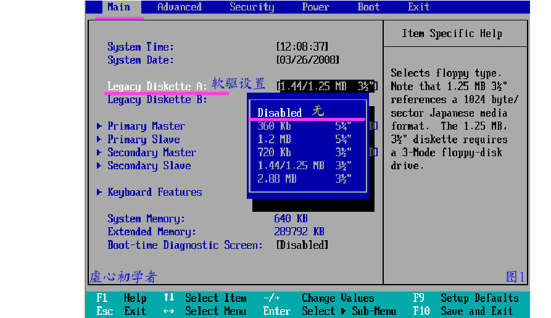The width and height of the screenshot is (551, 318).
Task: Select the System Time label
Action: [x=141, y=47]
